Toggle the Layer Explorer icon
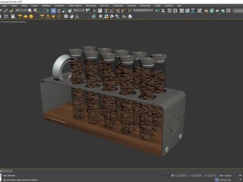The image size is (243, 182). pyautogui.click(x=175, y=11)
